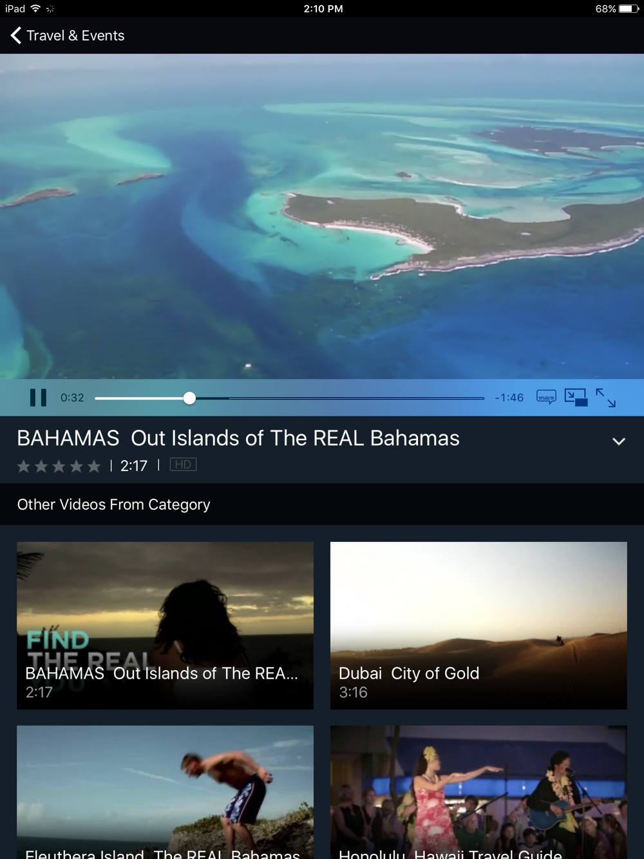644x859 pixels.
Task: Click the video progress slider knob
Action: (189, 398)
